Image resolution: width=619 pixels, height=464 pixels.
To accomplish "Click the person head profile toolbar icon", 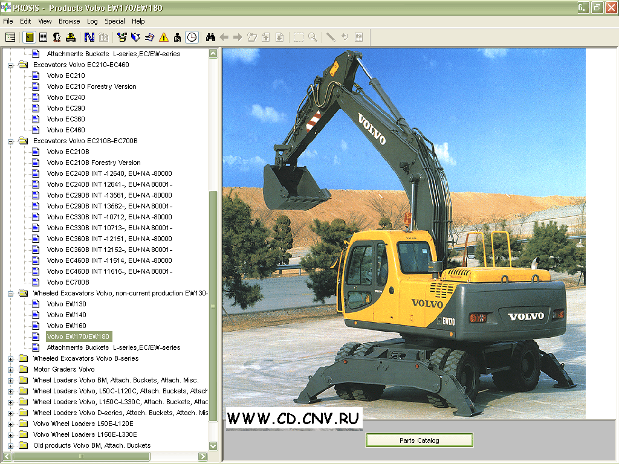I will (x=57, y=37).
